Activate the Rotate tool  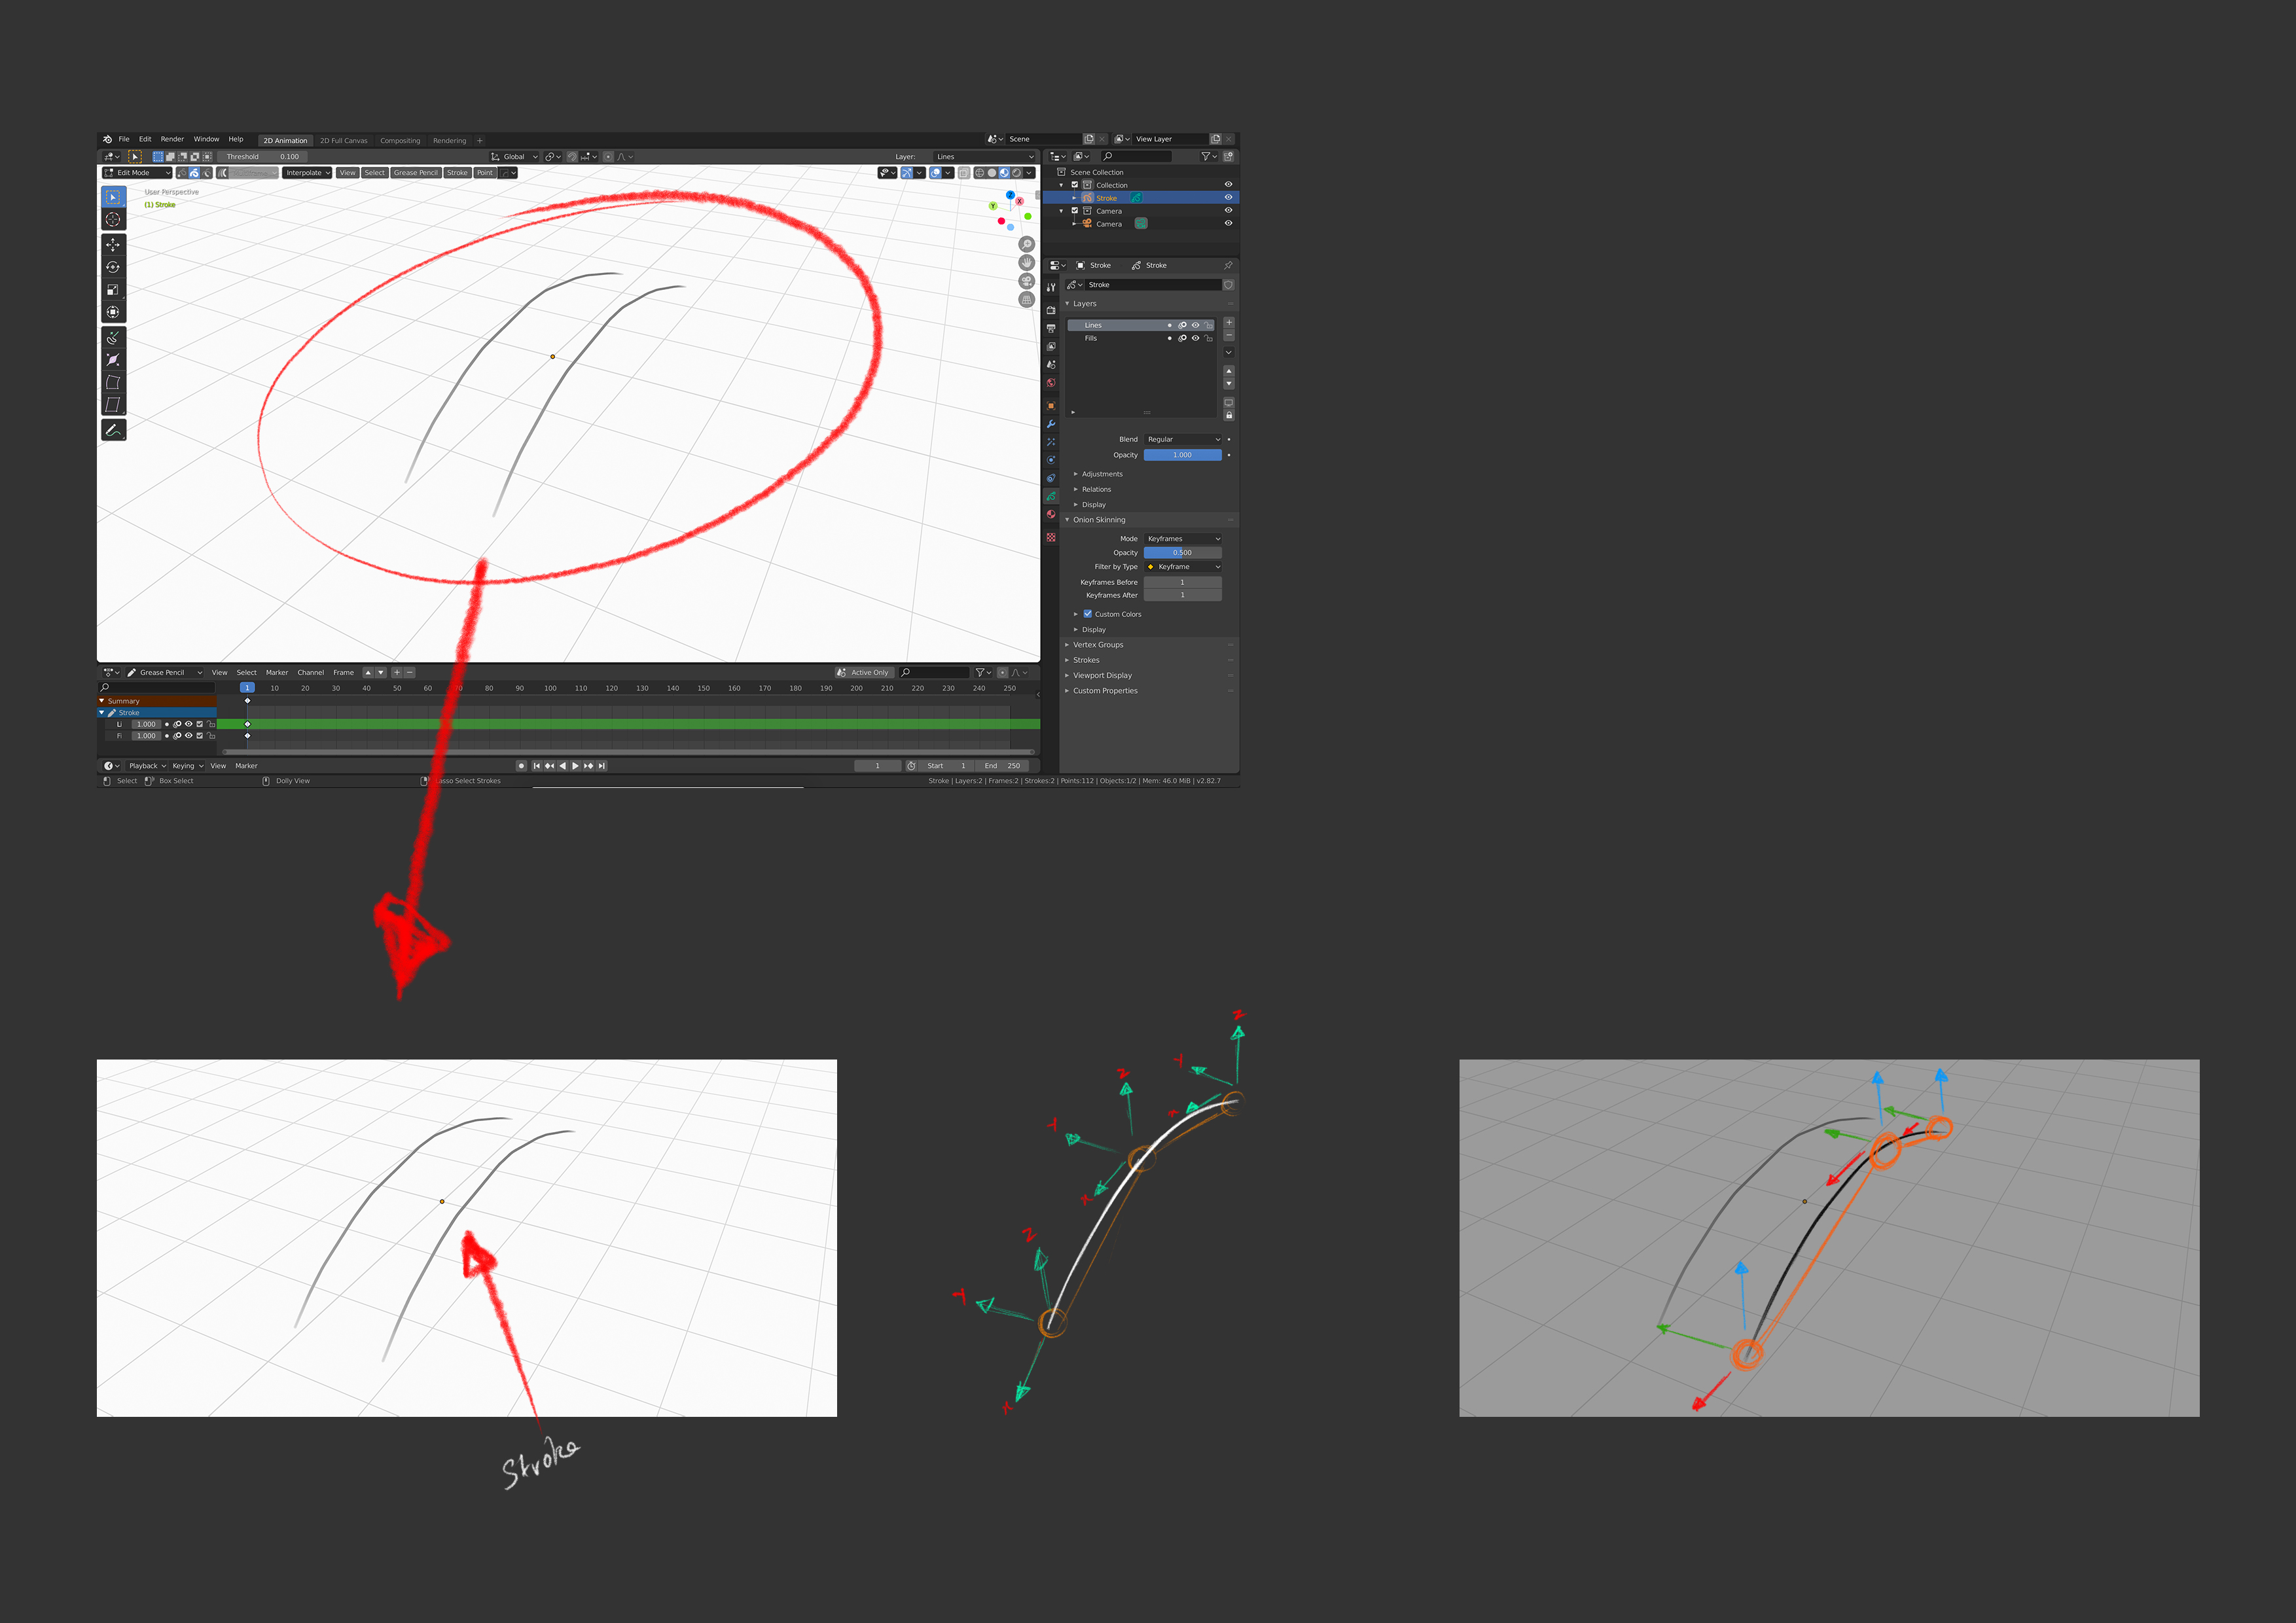point(113,267)
